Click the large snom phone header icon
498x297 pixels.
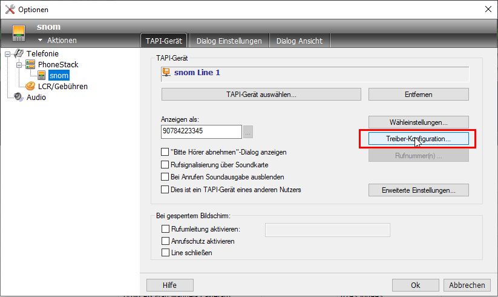[19, 33]
